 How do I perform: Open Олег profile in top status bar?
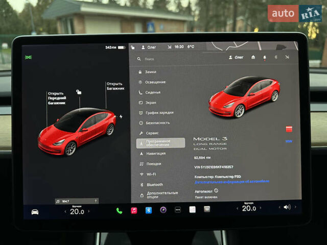[x=149, y=47]
